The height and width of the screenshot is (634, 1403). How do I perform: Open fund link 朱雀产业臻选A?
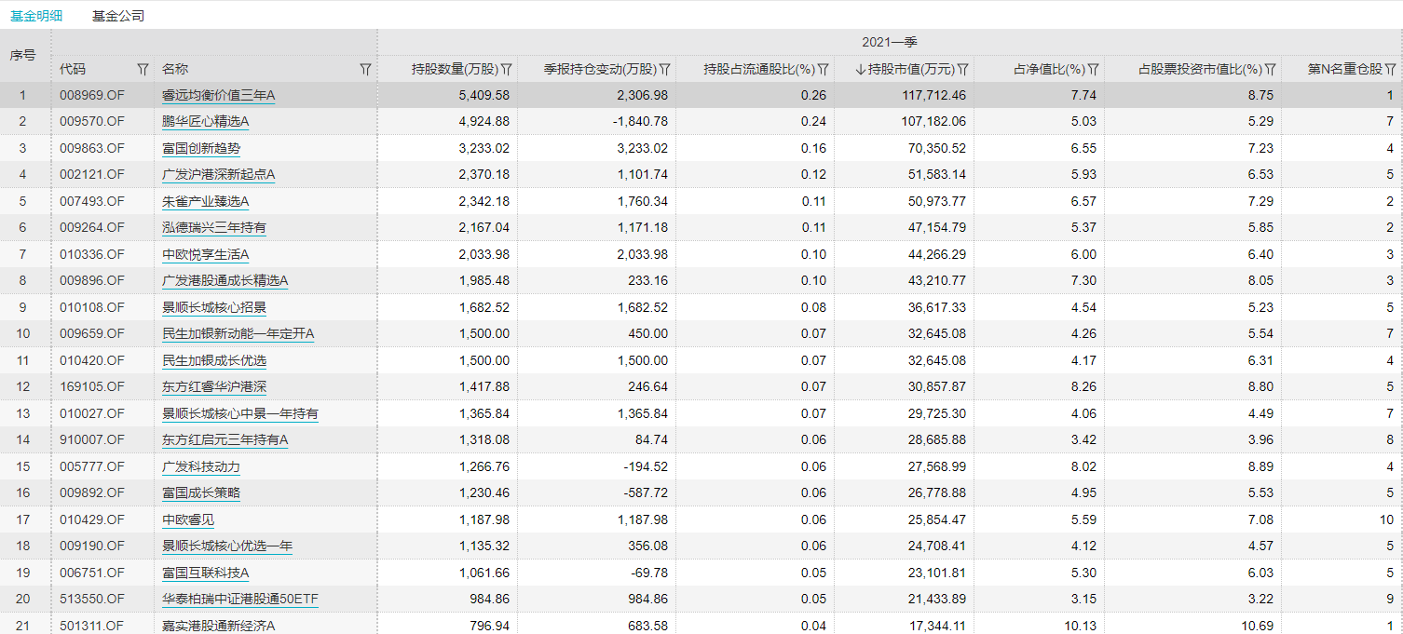[206, 201]
